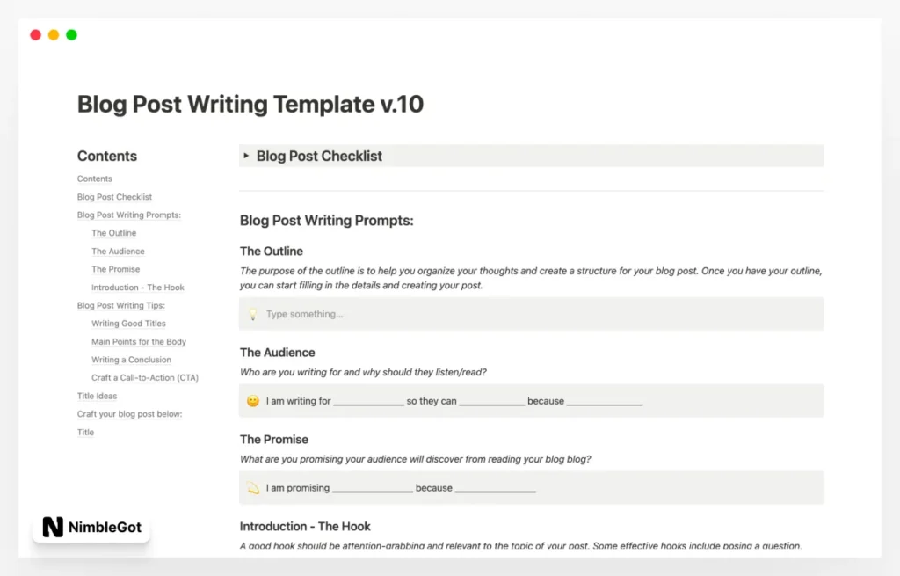Screen dimensions: 900x576
Task: Jump to Introduction - The Hook link
Action: click(x=138, y=288)
